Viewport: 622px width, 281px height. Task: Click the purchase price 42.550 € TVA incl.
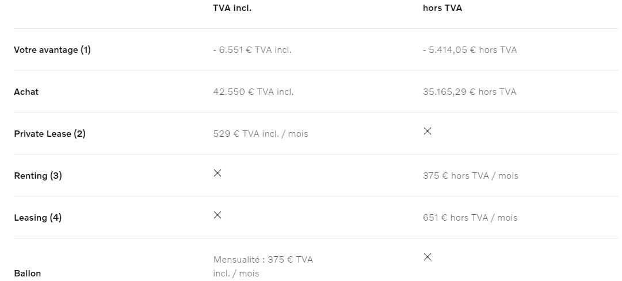(253, 92)
